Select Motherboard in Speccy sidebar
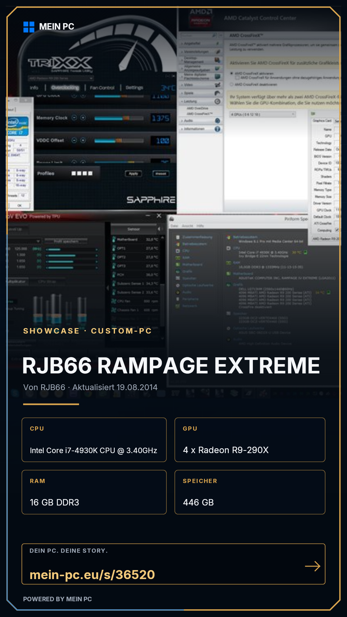This screenshot has width=347, height=617. click(x=192, y=264)
